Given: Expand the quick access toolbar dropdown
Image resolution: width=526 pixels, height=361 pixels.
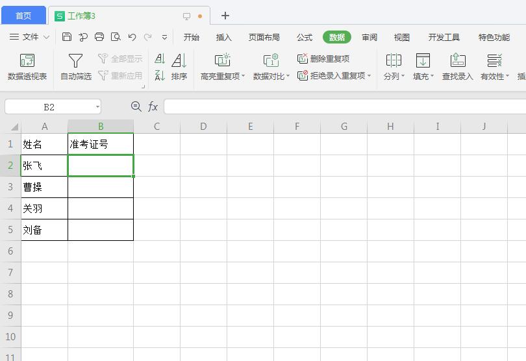Looking at the screenshot, I should (164, 37).
